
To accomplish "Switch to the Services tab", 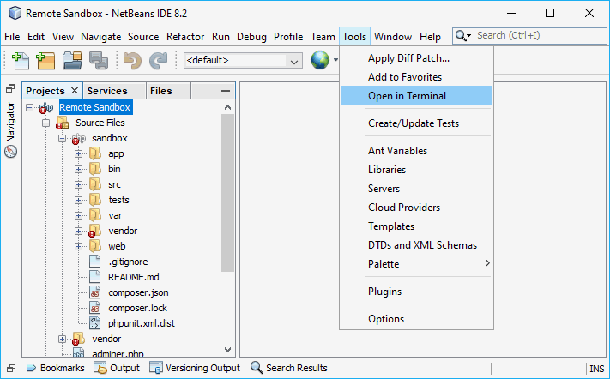I will [x=107, y=91].
